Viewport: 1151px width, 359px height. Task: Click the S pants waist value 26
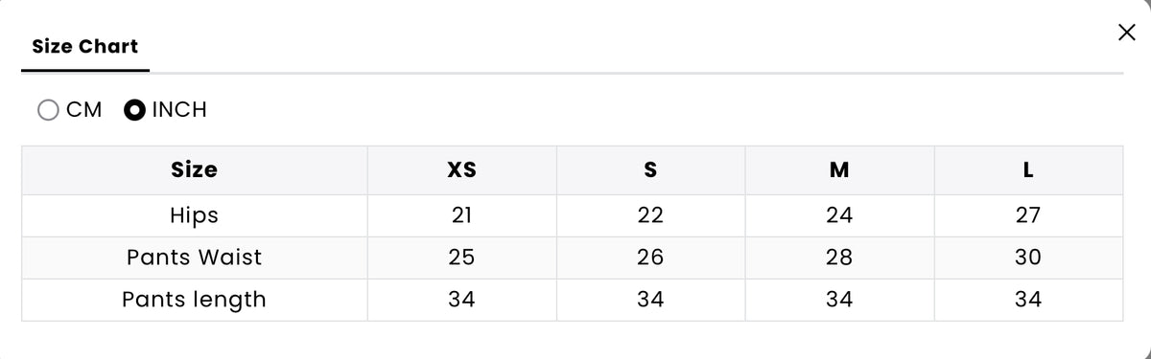[650, 258]
